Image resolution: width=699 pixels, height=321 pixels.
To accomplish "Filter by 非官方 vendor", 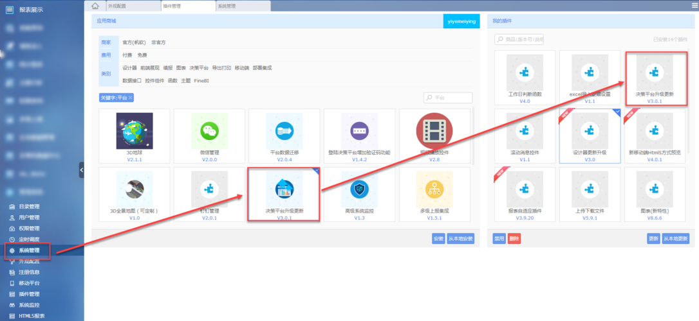I will (158, 42).
